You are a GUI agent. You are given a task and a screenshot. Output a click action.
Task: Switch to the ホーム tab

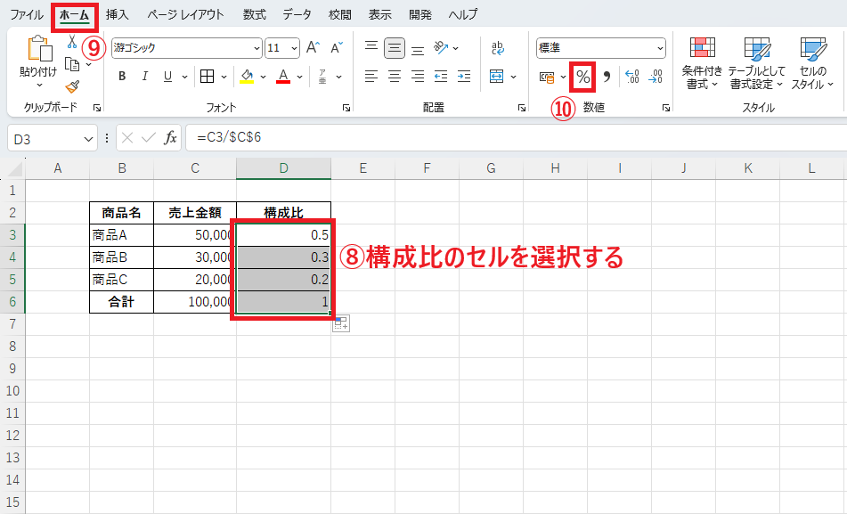point(74,15)
